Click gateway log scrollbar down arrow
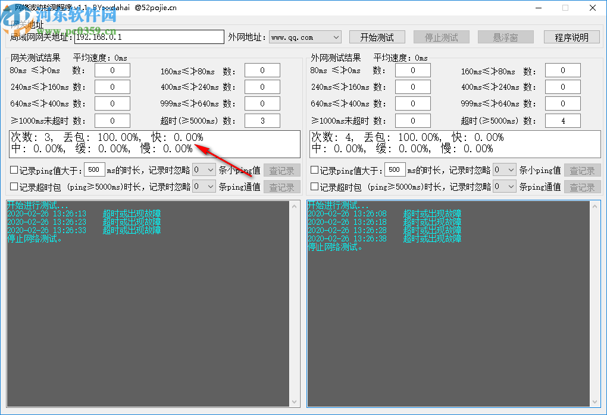This screenshot has height=415, width=607. click(294, 402)
